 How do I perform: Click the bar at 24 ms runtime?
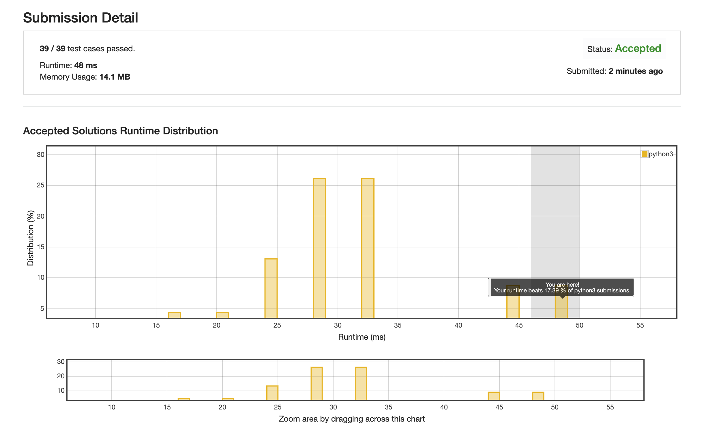click(x=271, y=288)
